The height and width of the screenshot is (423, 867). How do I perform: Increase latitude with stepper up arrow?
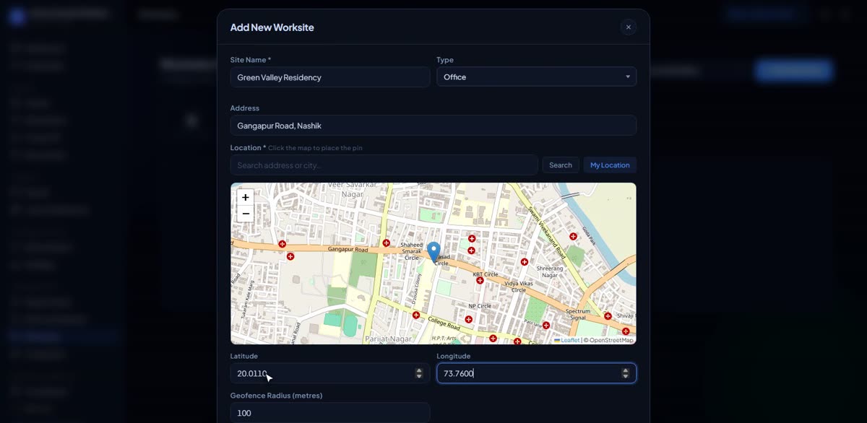(x=419, y=370)
